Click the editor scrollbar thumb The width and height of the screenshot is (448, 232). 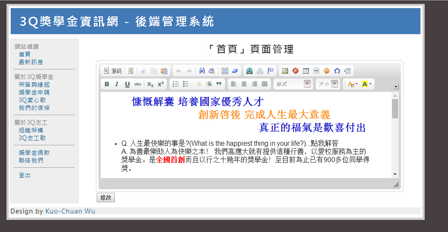click(x=395, y=109)
